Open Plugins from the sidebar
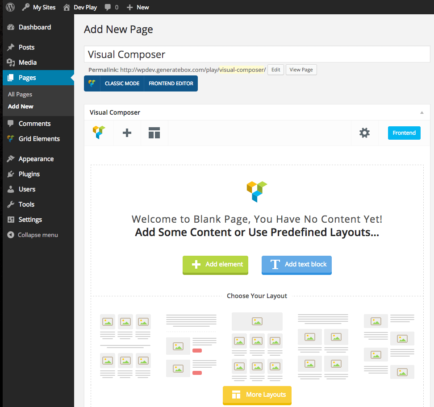 [x=28, y=174]
